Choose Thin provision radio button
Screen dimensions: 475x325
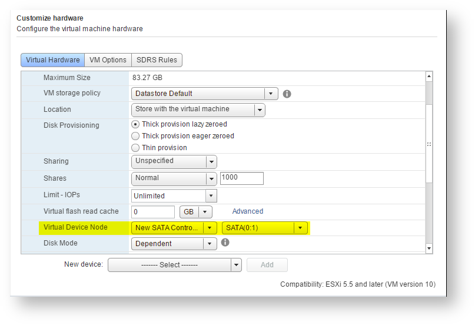click(x=135, y=148)
